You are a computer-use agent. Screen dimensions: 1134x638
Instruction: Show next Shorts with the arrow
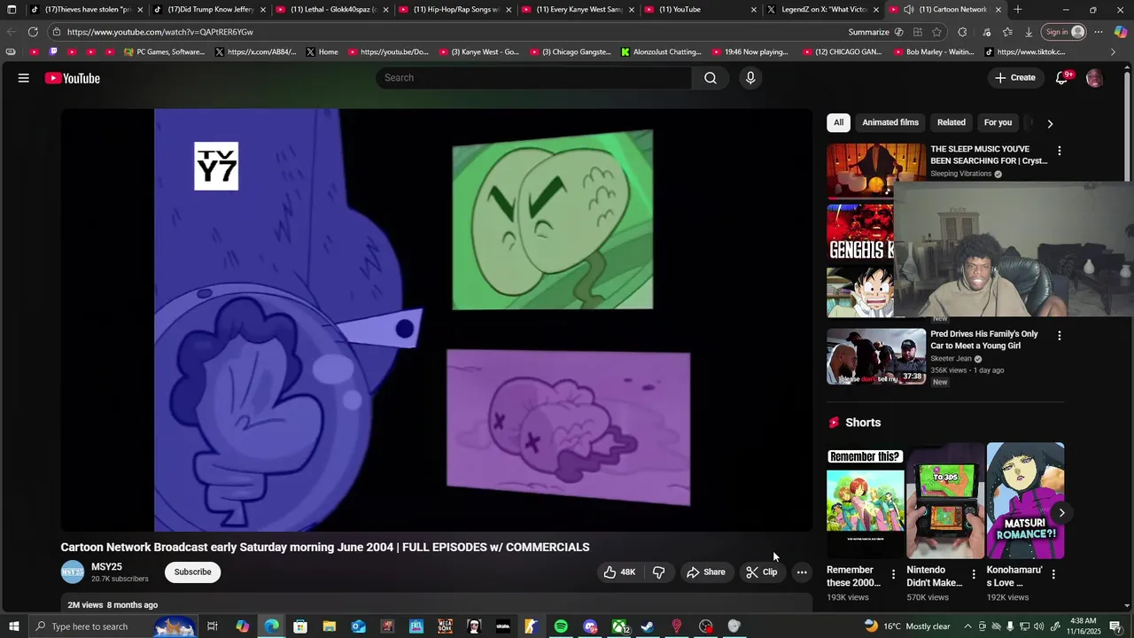(1061, 512)
